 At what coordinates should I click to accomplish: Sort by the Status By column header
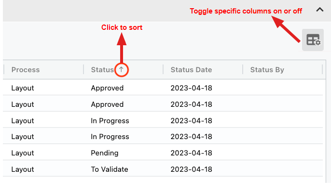click(x=267, y=70)
